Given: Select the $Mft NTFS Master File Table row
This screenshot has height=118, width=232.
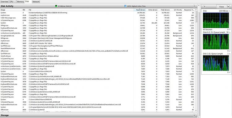Looking at the screenshot, I should point(98,43).
